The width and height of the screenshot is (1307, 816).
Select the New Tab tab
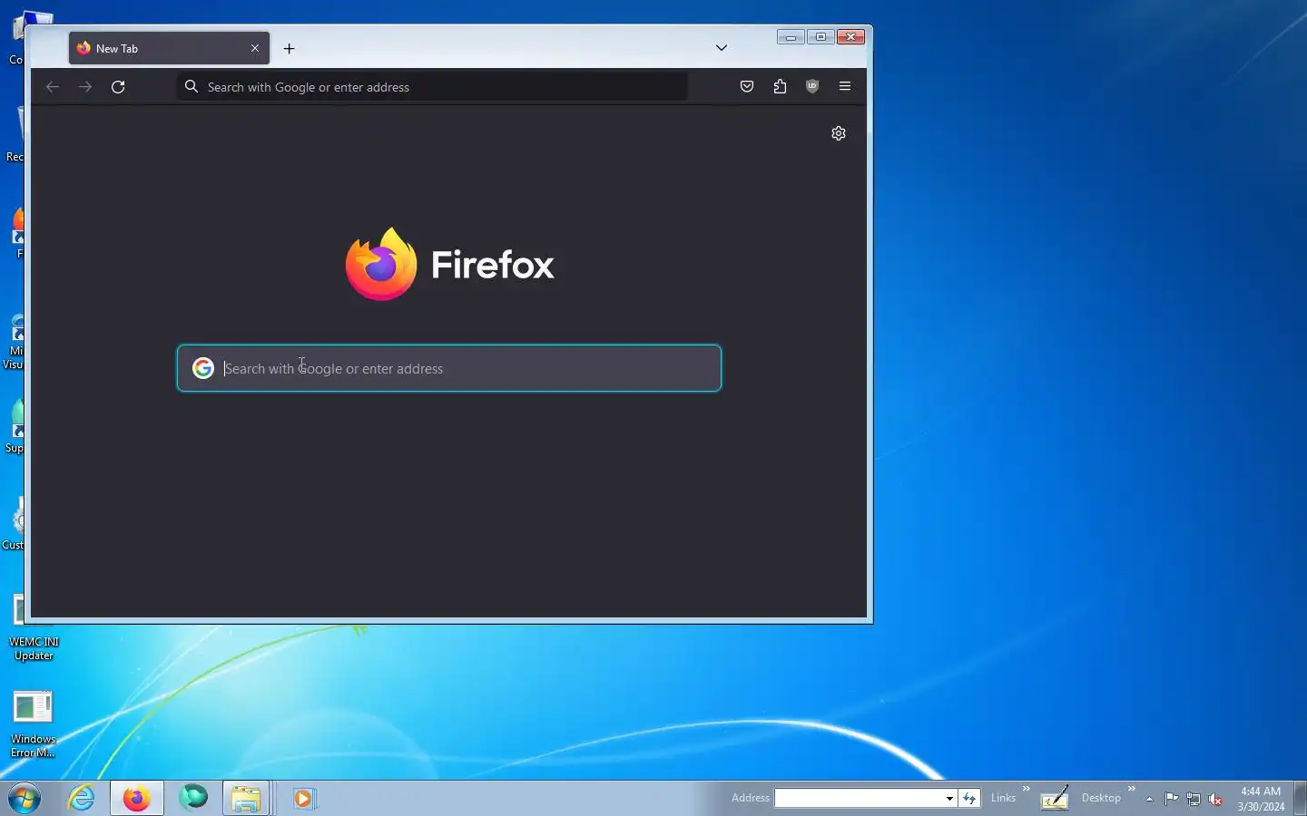tap(169, 49)
